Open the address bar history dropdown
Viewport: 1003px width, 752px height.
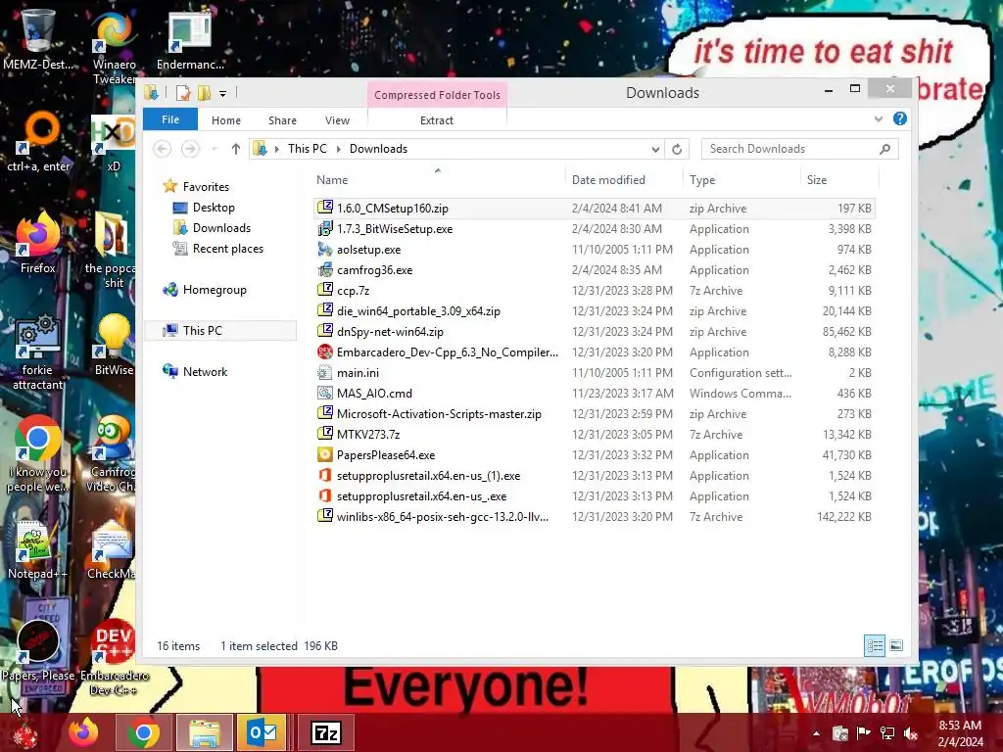pyautogui.click(x=655, y=149)
